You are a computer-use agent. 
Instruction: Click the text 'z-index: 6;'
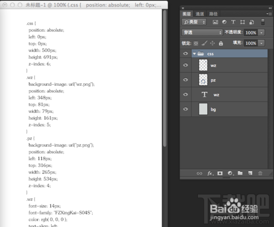coord(39,64)
